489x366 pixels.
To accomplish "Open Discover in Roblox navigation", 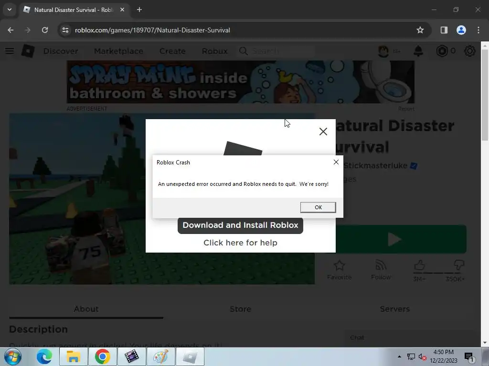I will 61,51.
